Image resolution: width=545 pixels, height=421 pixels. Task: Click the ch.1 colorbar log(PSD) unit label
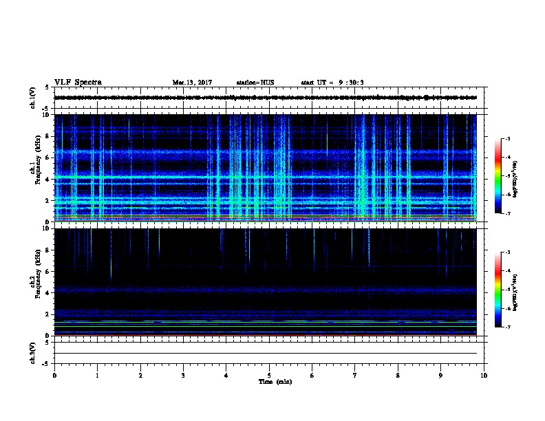pyautogui.click(x=515, y=179)
